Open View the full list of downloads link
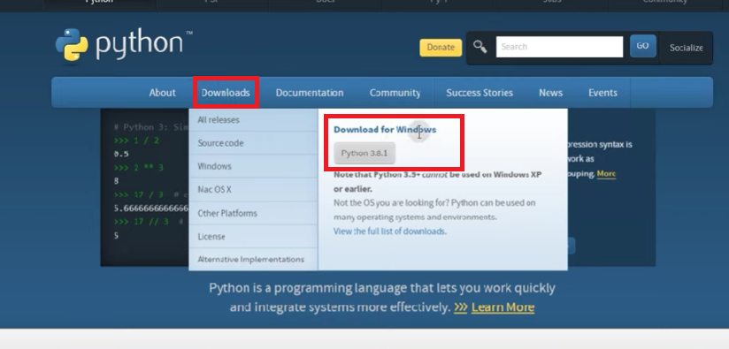Screen dimensions: 729x349 coord(390,231)
